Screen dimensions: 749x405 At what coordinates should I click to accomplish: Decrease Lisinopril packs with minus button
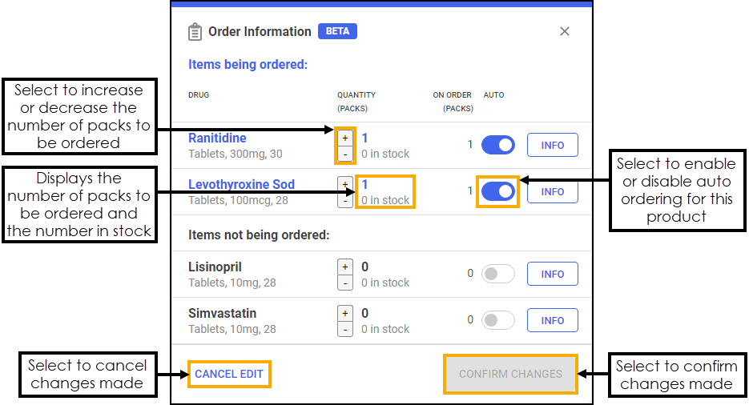345,283
